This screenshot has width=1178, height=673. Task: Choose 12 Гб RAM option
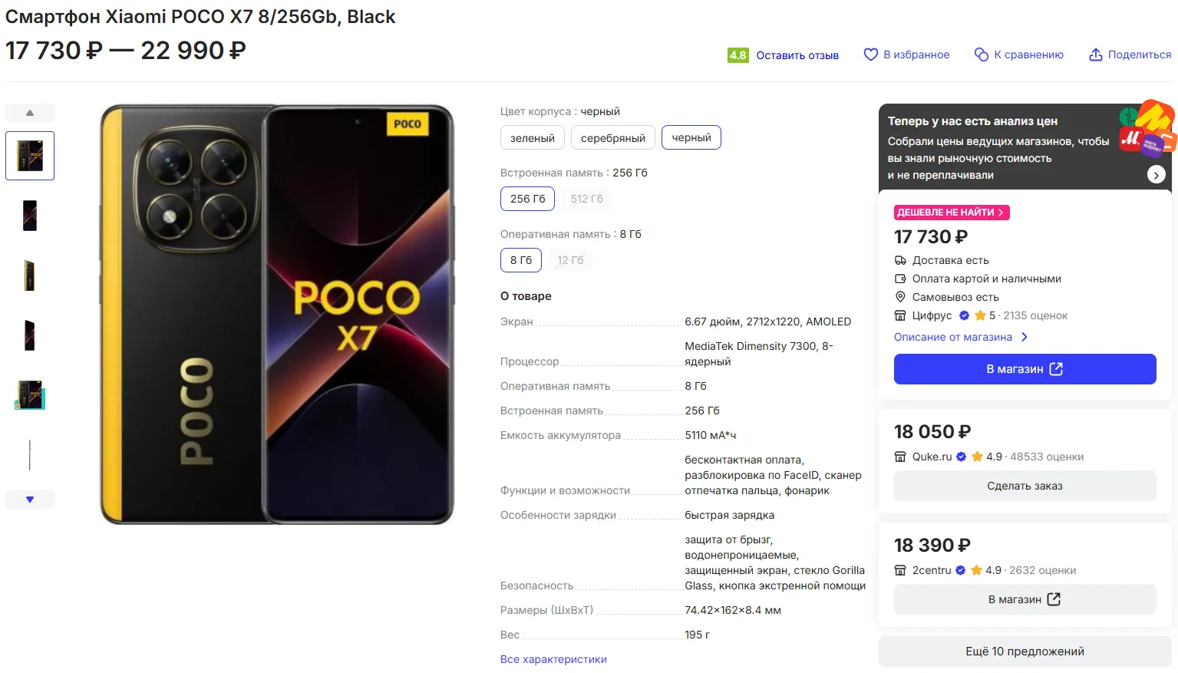click(x=570, y=260)
